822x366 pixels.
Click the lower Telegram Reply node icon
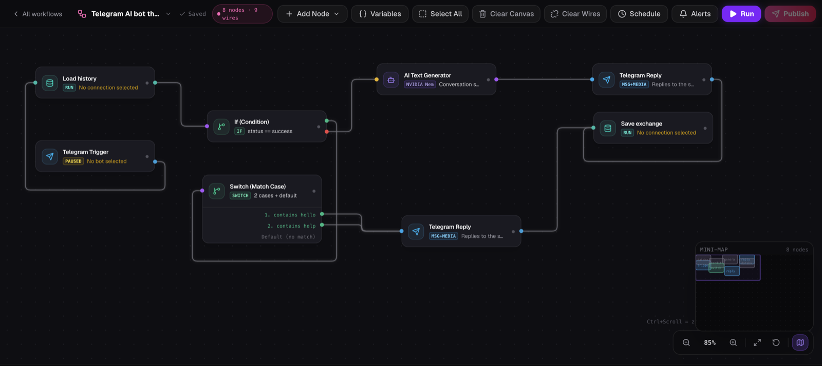click(416, 231)
